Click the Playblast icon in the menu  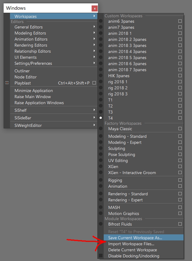pos(7,83)
